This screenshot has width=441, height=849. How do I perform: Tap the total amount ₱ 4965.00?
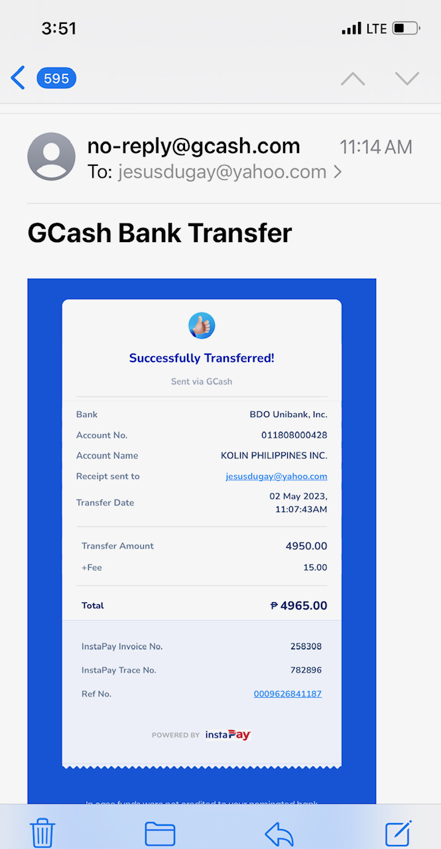(298, 606)
